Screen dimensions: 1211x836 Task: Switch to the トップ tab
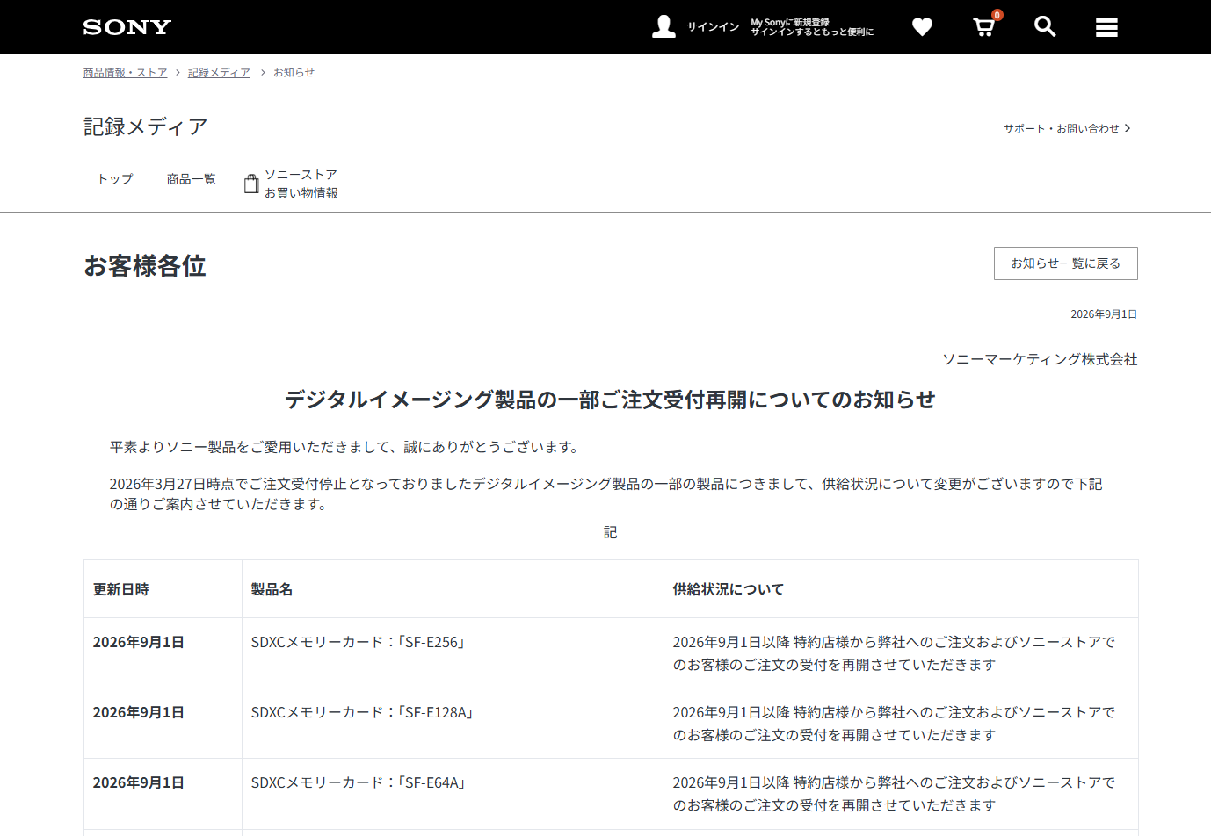(x=115, y=179)
